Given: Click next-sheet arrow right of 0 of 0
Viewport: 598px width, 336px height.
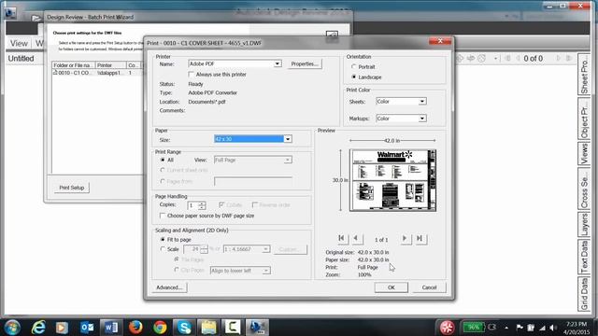Looking at the screenshot, I should coord(559,58).
